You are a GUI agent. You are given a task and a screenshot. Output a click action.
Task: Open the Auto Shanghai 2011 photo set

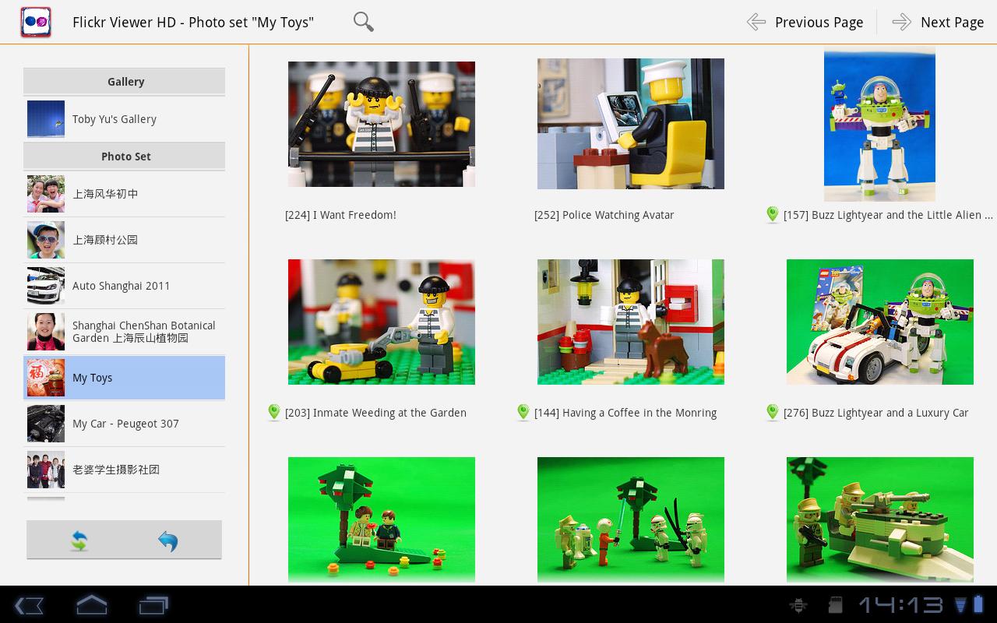[125, 286]
